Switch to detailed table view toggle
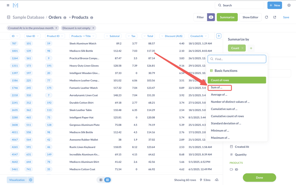 107,180
